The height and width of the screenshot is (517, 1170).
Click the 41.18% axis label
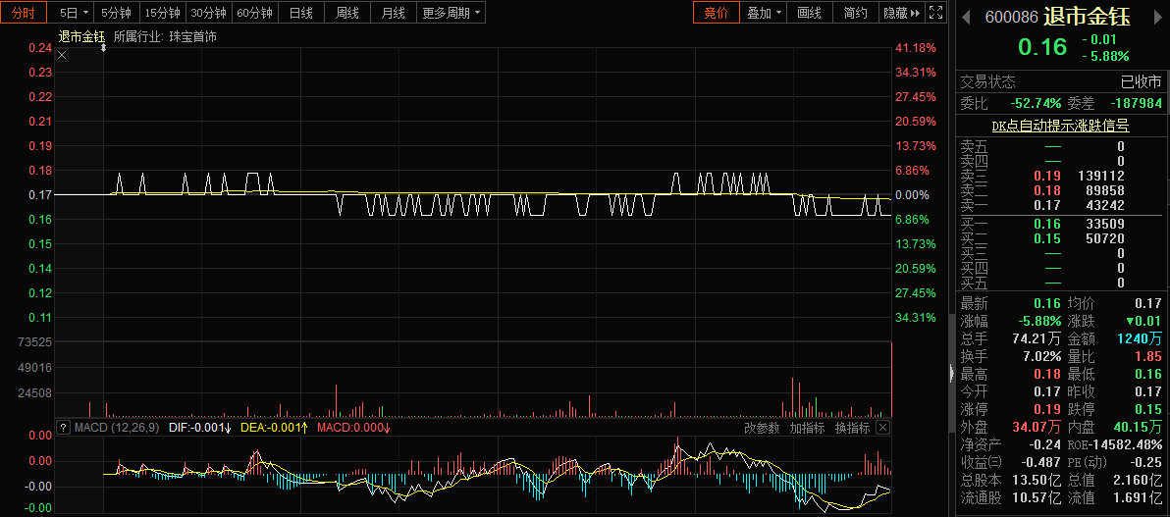916,48
